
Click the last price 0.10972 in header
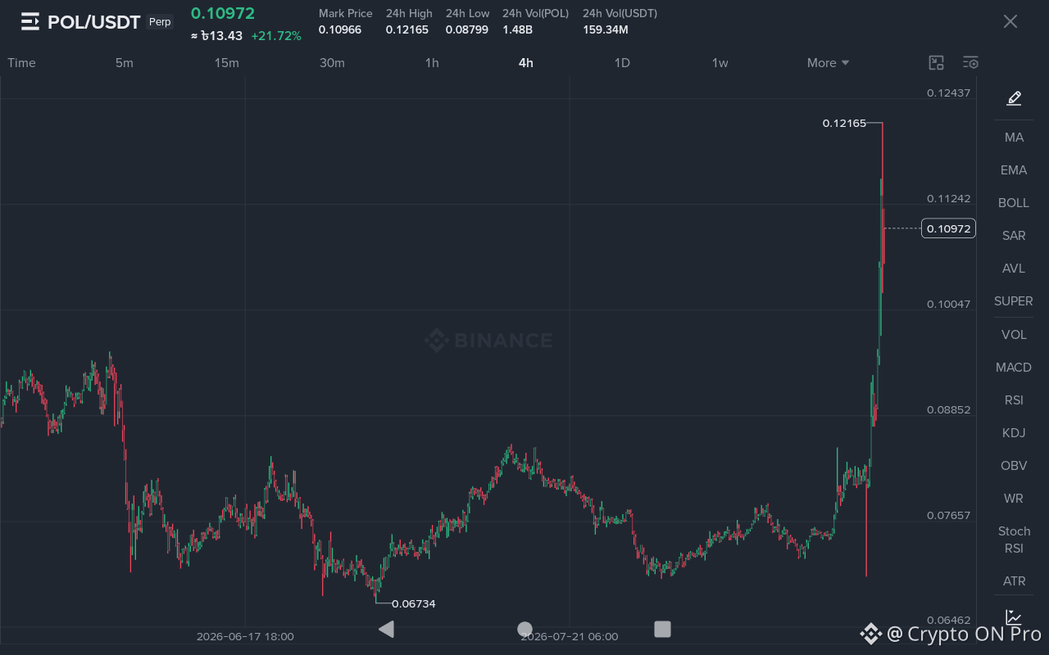click(223, 13)
